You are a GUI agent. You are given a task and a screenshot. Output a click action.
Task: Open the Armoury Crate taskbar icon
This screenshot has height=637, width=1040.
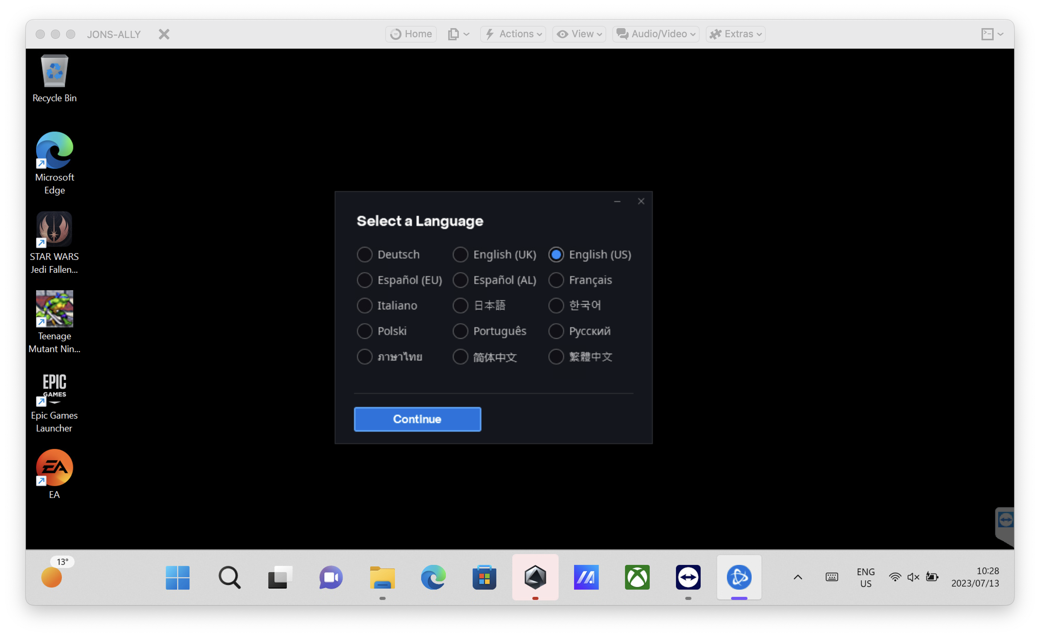pos(535,577)
